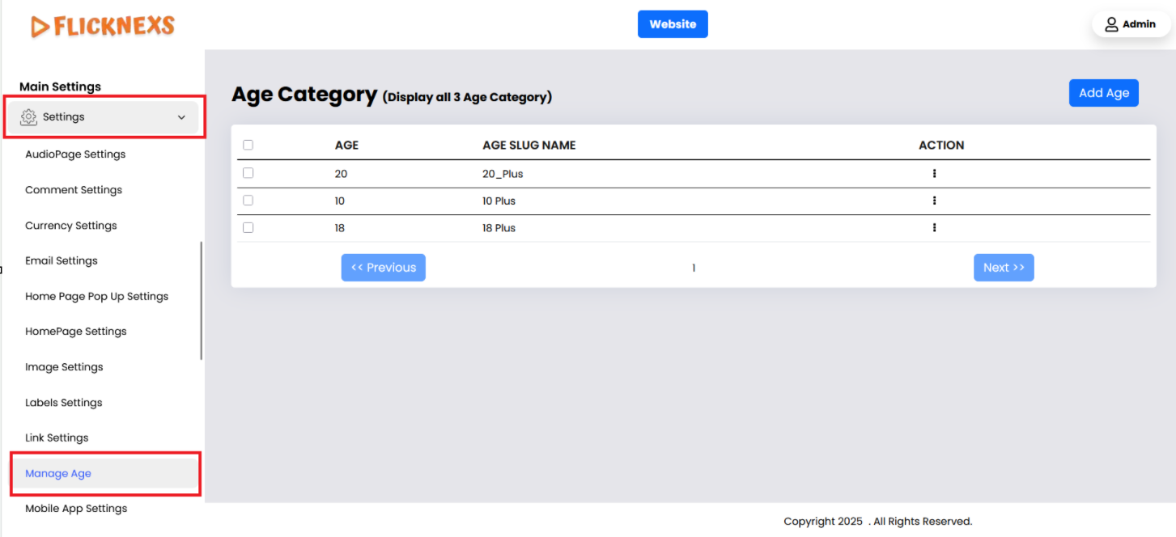Image resolution: width=1176 pixels, height=537 pixels.
Task: Select Home Page Pop Up Settings
Action: pos(97,296)
